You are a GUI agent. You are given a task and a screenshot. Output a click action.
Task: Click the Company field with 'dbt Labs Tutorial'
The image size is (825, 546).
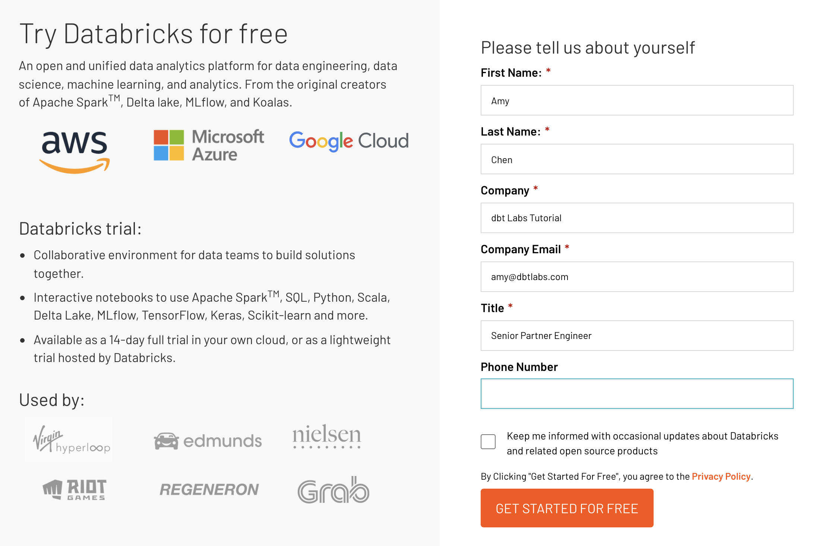pos(638,218)
